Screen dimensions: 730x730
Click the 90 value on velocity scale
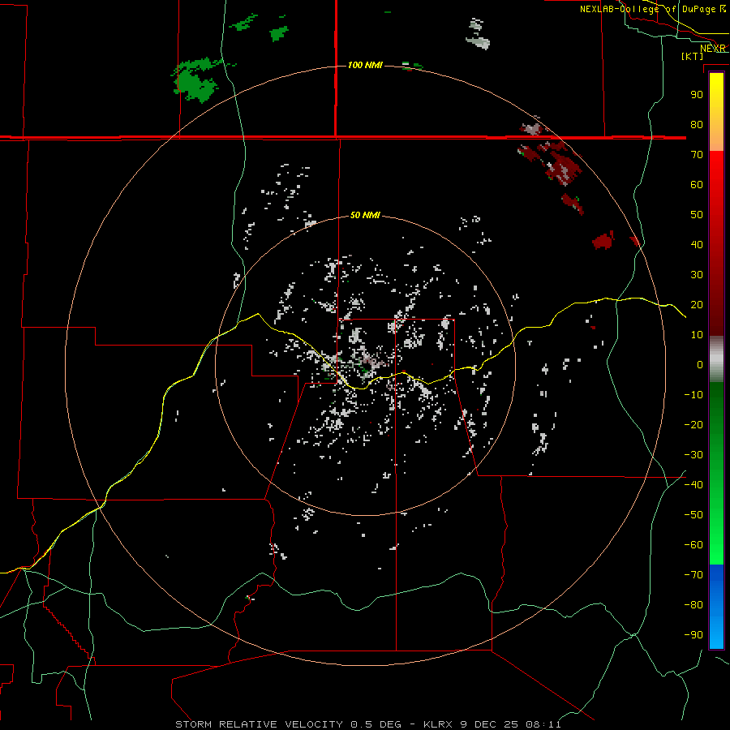point(697,95)
